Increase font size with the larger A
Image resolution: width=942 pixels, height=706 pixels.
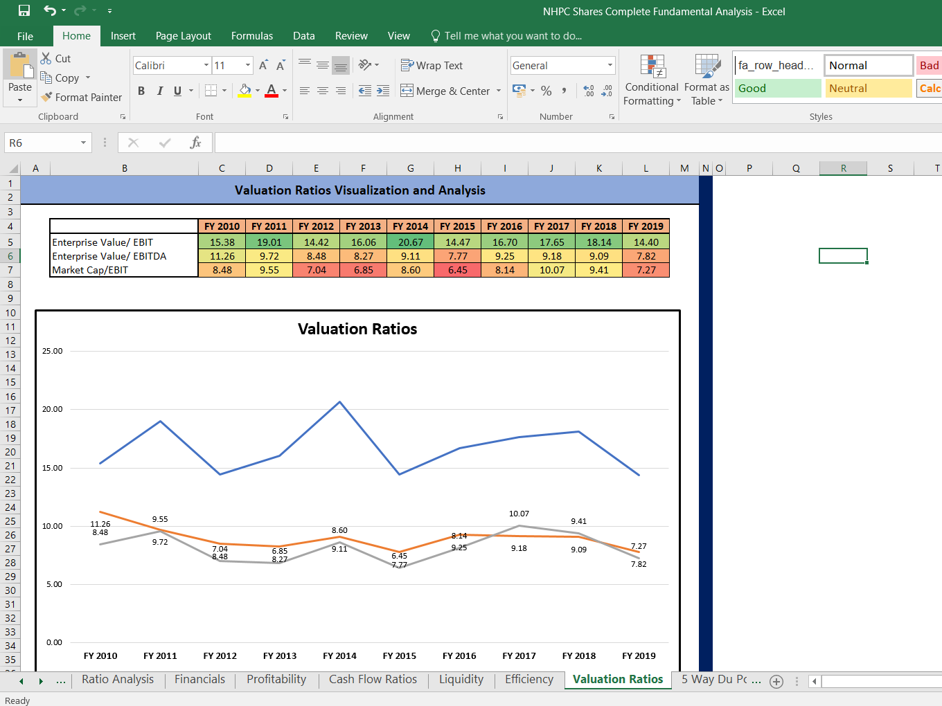(x=263, y=65)
